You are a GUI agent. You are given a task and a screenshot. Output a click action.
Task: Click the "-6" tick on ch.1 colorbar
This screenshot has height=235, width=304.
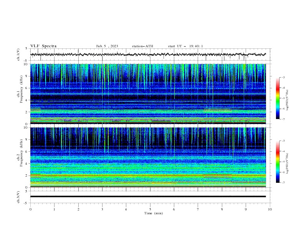[283, 109]
